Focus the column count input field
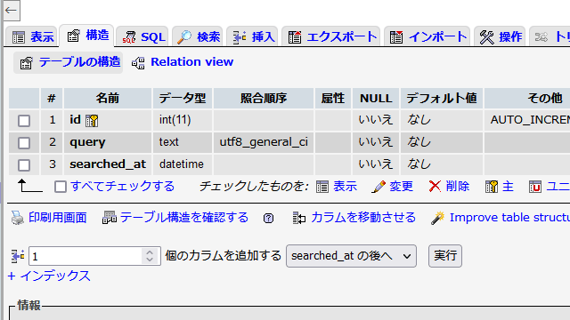This screenshot has width=570, height=320. pos(94,256)
